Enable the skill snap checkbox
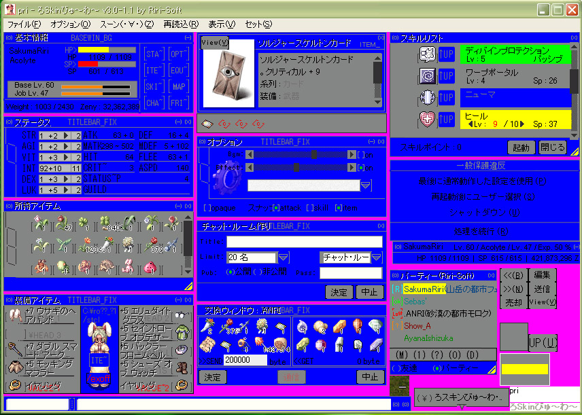The width and height of the screenshot is (582, 415). (309, 208)
